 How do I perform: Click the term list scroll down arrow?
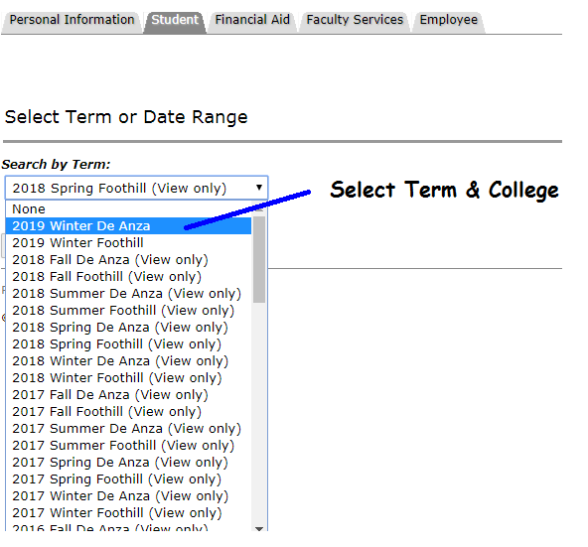(x=259, y=528)
